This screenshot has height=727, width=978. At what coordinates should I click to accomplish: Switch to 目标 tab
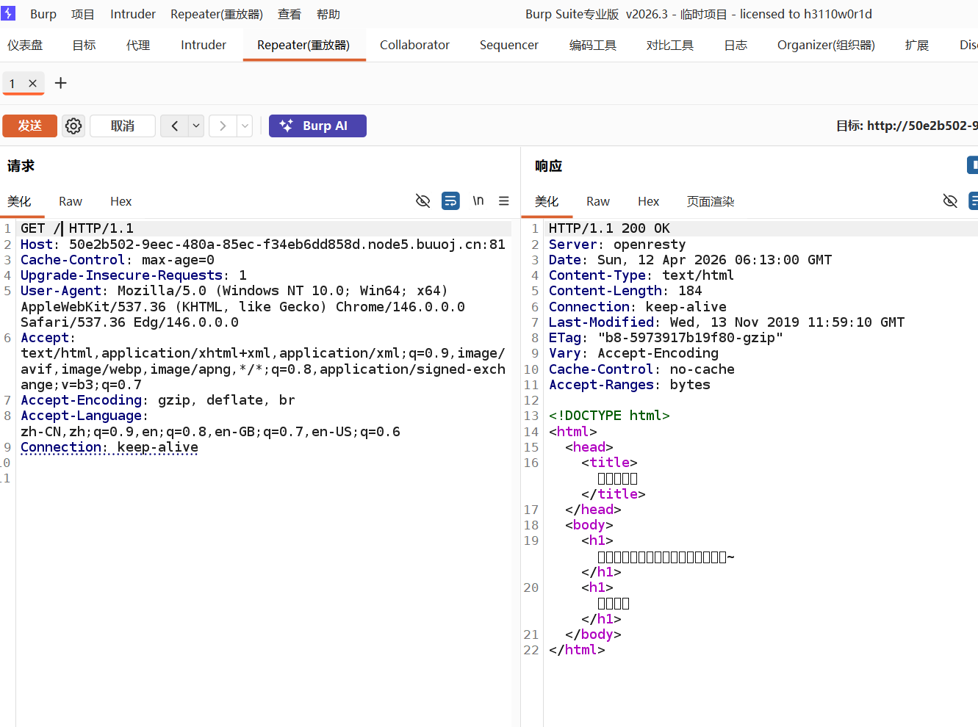click(85, 45)
